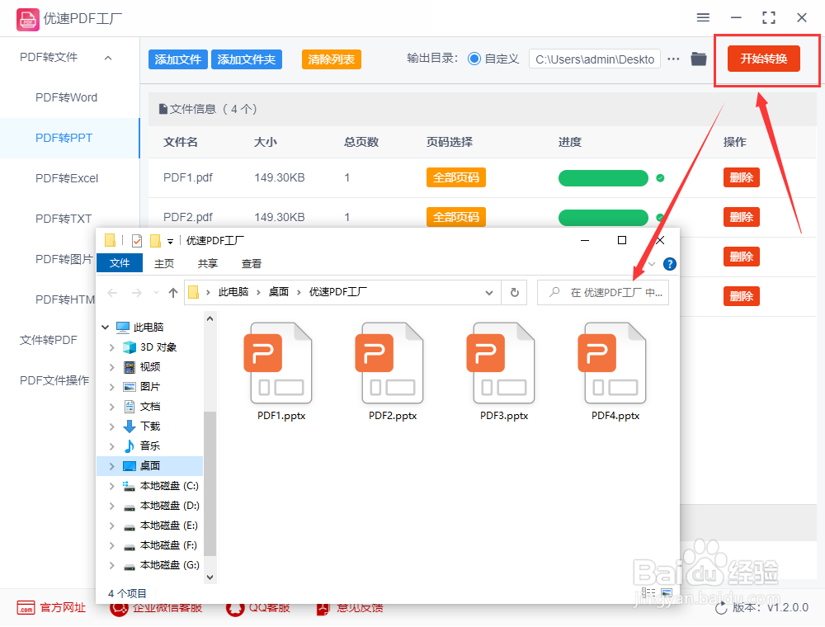This screenshot has height=627, width=825.
Task: Click Explorer back arrow
Action: pos(112,292)
